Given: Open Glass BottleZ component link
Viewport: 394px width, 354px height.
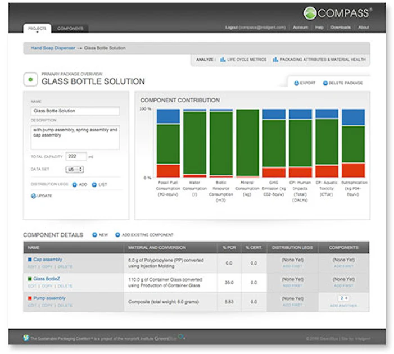Looking at the screenshot, I should coord(47,279).
